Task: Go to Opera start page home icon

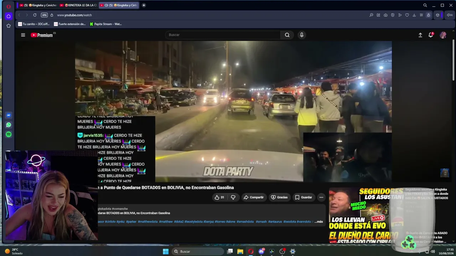Action: 9,16
